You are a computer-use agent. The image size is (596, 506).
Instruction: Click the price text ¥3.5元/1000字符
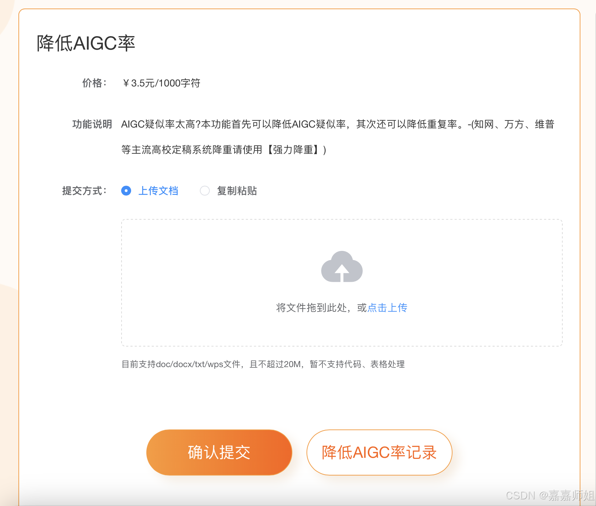[x=161, y=83]
